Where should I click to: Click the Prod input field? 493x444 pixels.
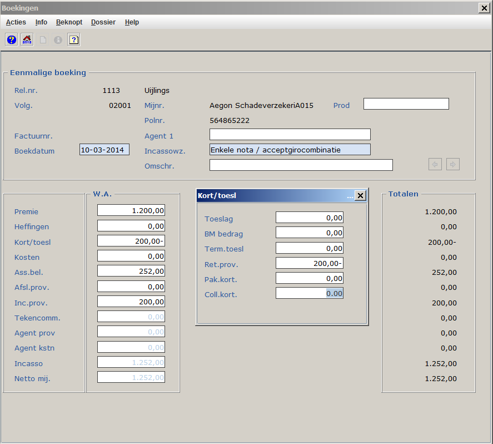(406, 104)
